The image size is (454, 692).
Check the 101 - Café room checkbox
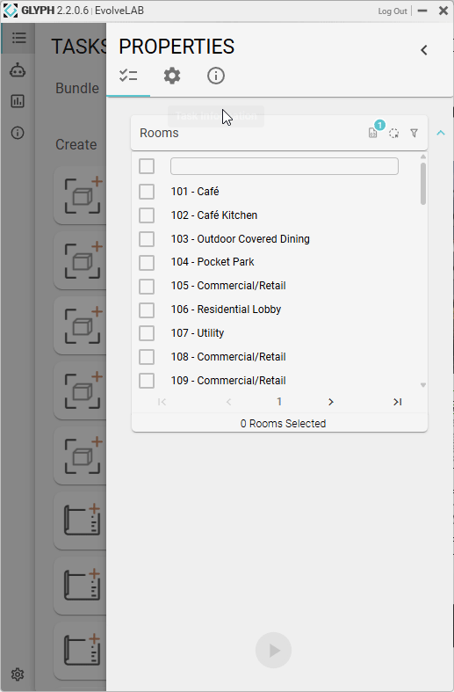coord(147,192)
